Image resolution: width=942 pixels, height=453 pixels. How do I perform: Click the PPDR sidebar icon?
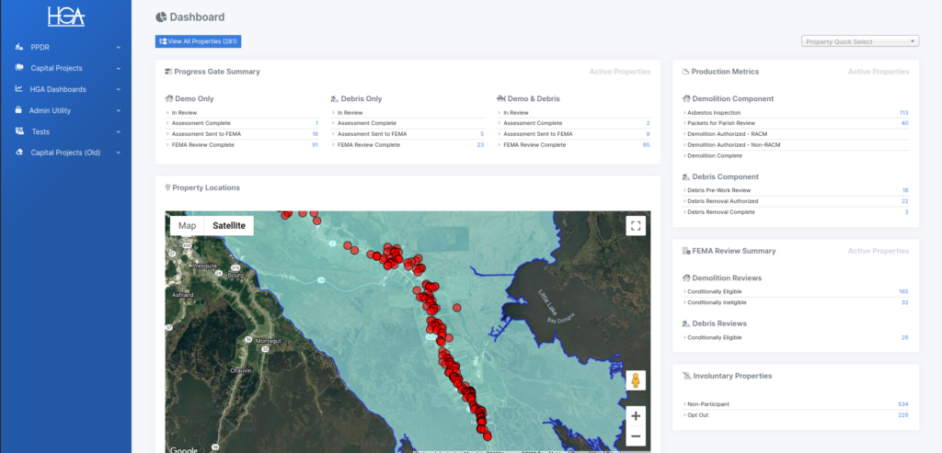click(x=19, y=47)
